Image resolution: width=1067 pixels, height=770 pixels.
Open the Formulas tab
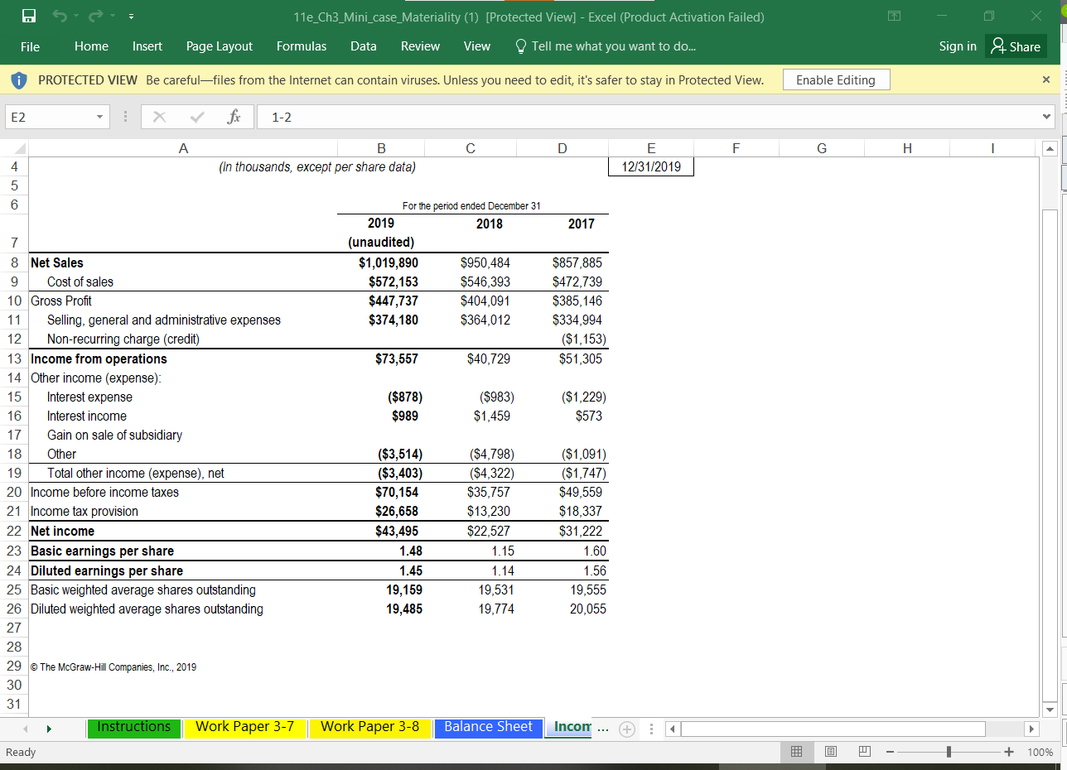[302, 46]
